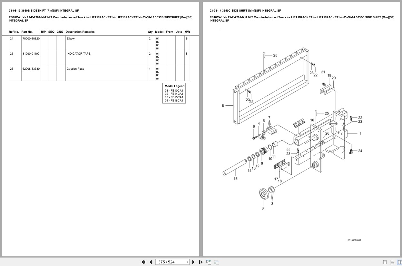
Task: Switch to single page view
Action: 385,262
